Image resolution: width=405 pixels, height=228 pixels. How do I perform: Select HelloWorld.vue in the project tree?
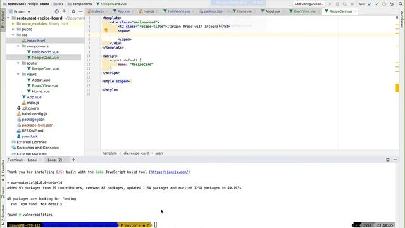point(45,52)
